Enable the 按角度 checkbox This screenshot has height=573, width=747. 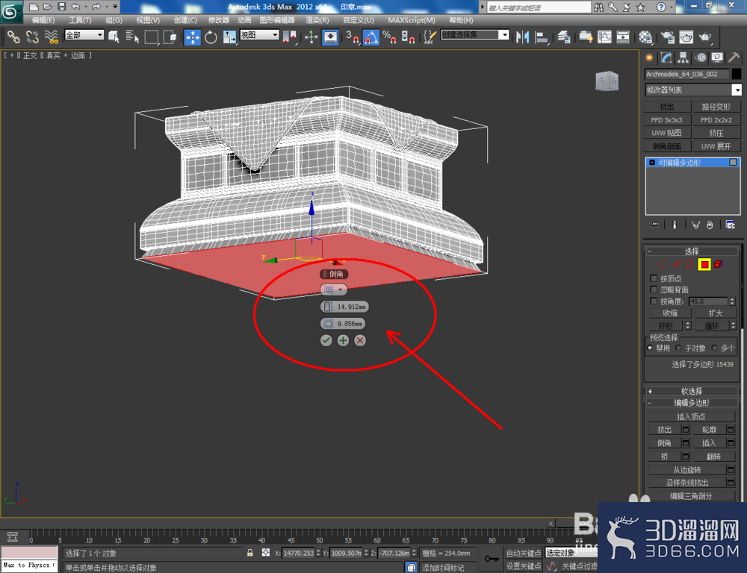pyautogui.click(x=654, y=301)
